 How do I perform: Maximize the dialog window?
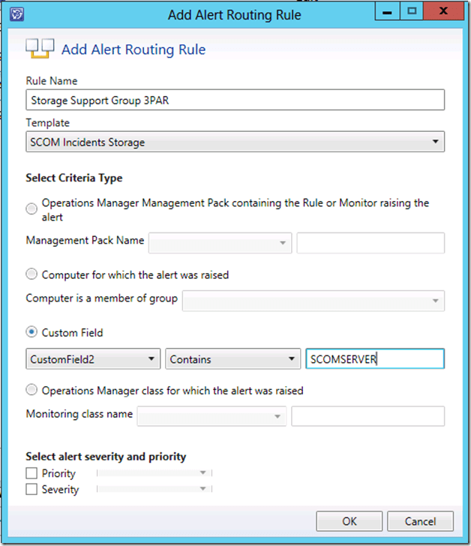[412, 11]
